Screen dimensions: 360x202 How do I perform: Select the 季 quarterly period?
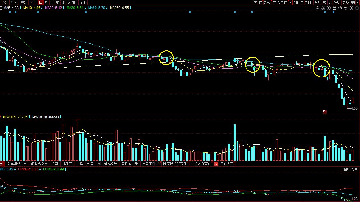click(58, 2)
